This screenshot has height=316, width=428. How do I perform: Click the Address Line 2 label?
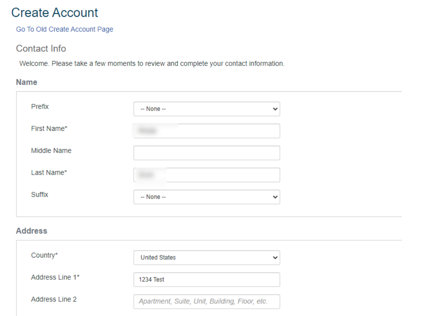(x=53, y=300)
